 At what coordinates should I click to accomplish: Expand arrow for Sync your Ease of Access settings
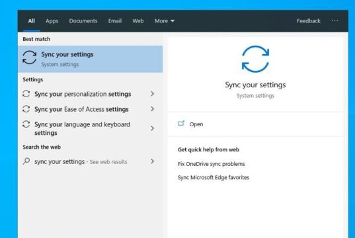(152, 109)
